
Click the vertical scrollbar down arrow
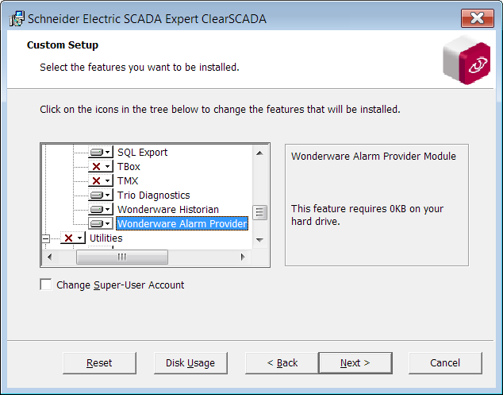tap(260, 240)
